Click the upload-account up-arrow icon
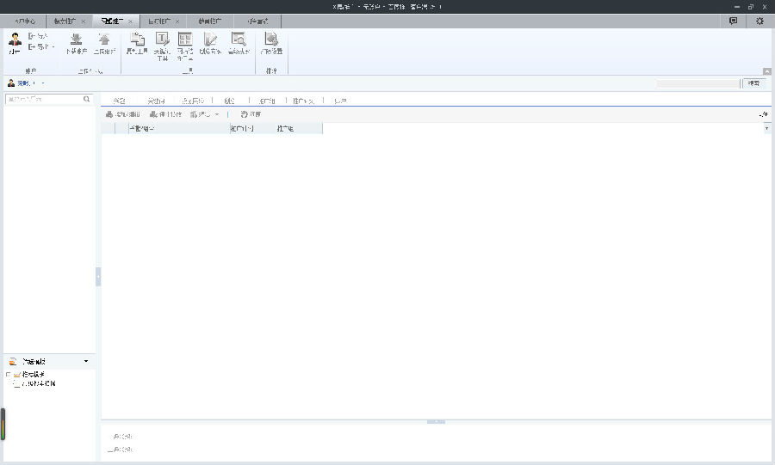775x465 pixels. 104,39
